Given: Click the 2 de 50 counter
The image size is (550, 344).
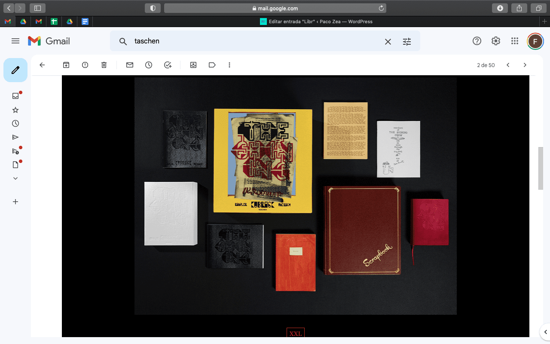Looking at the screenshot, I should click(486, 65).
